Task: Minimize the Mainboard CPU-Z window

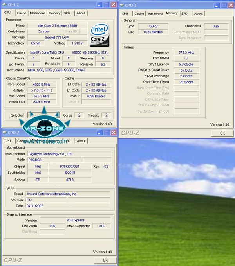Action: (x=99, y=133)
